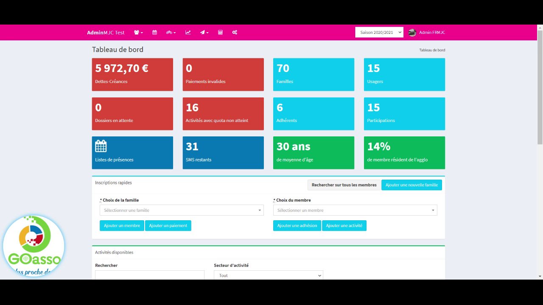
Task: Click Ajouter une activité button
Action: tap(344, 226)
